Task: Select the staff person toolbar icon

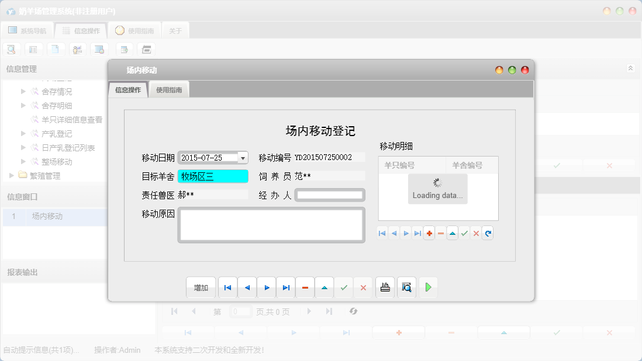Action: coord(78,49)
